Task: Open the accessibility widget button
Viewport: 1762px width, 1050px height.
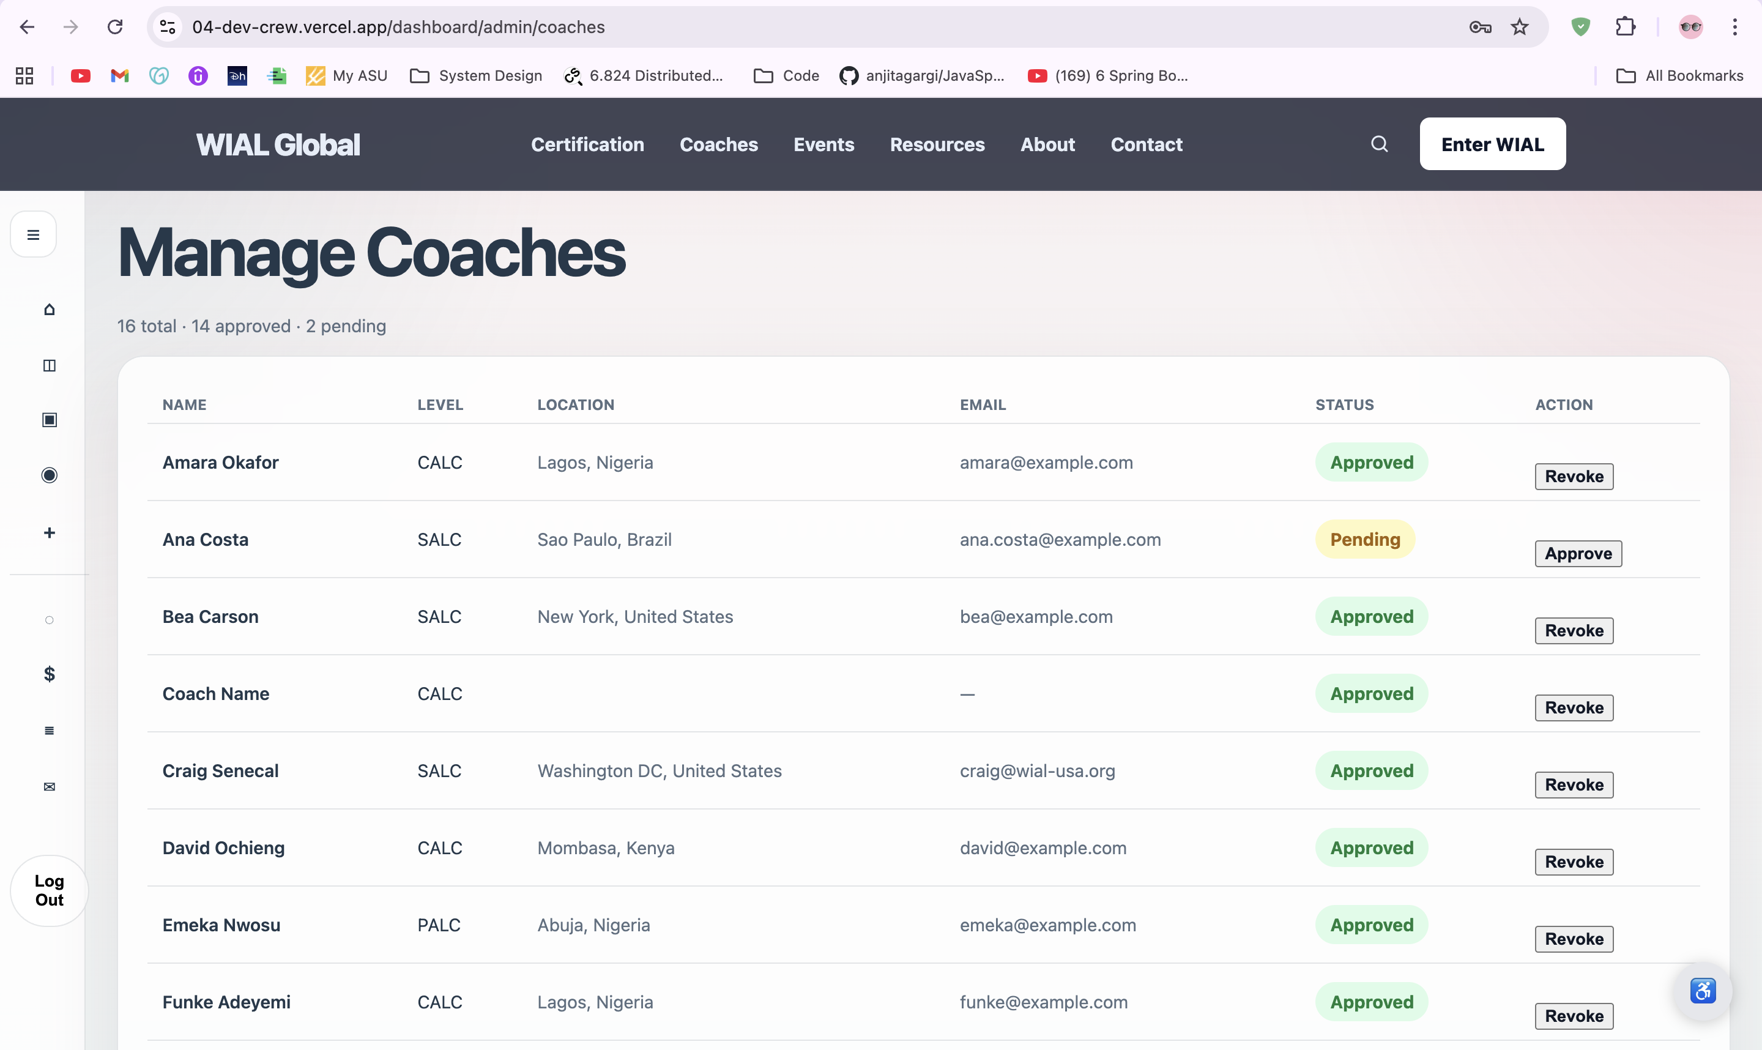Action: tap(1703, 991)
